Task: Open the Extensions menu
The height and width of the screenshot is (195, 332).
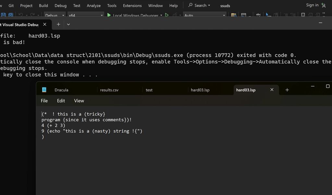Action: [x=132, y=6]
